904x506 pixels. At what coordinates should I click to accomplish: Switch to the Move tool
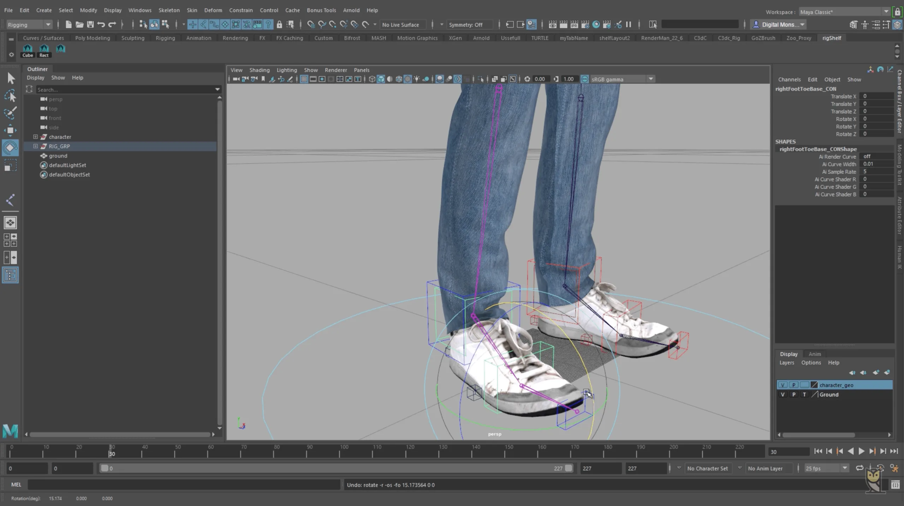click(x=11, y=130)
